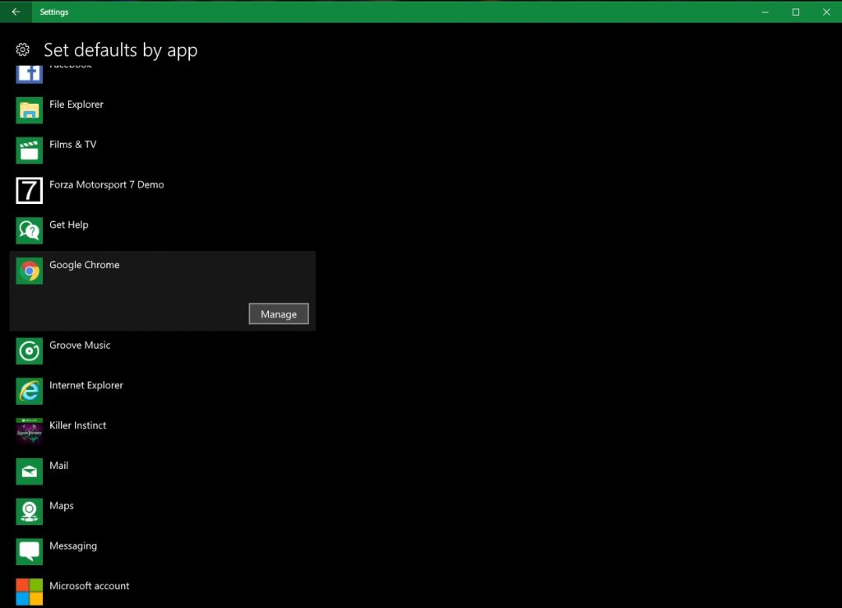The image size is (842, 608).
Task: Choose Mail text label
Action: coord(58,466)
